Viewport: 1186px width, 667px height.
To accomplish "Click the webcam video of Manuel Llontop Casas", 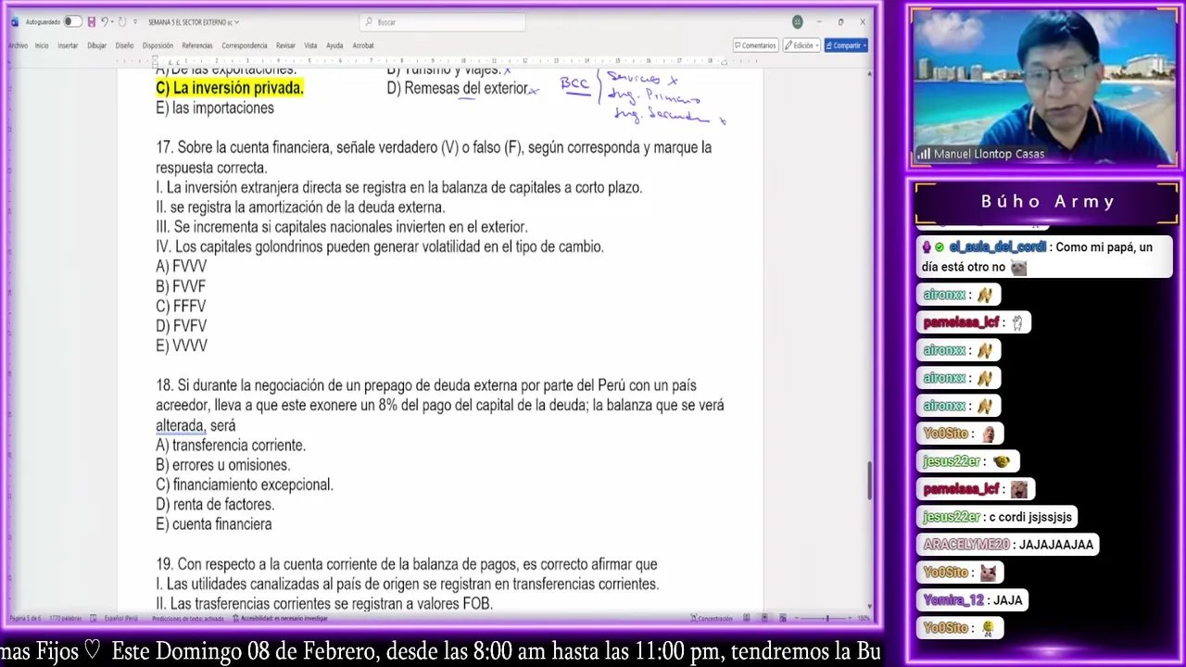I will pos(1044,88).
